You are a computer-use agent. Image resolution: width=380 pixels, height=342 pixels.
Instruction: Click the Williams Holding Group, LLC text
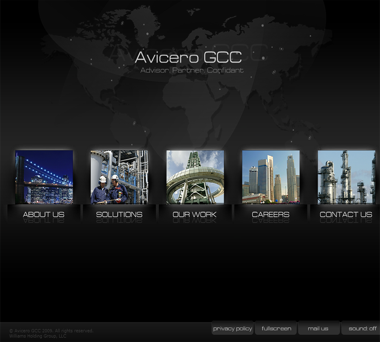pyautogui.click(x=38, y=336)
